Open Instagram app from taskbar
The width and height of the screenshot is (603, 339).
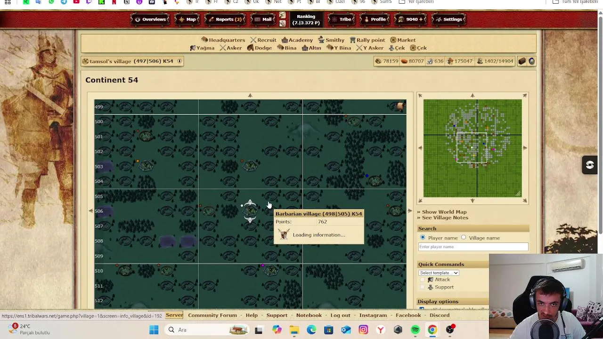pyautogui.click(x=363, y=330)
